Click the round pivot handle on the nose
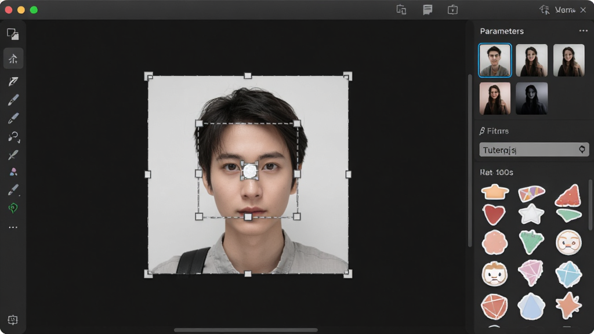The image size is (594, 334). pyautogui.click(x=249, y=171)
